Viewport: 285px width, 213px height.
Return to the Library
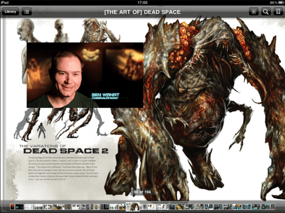tap(10, 12)
